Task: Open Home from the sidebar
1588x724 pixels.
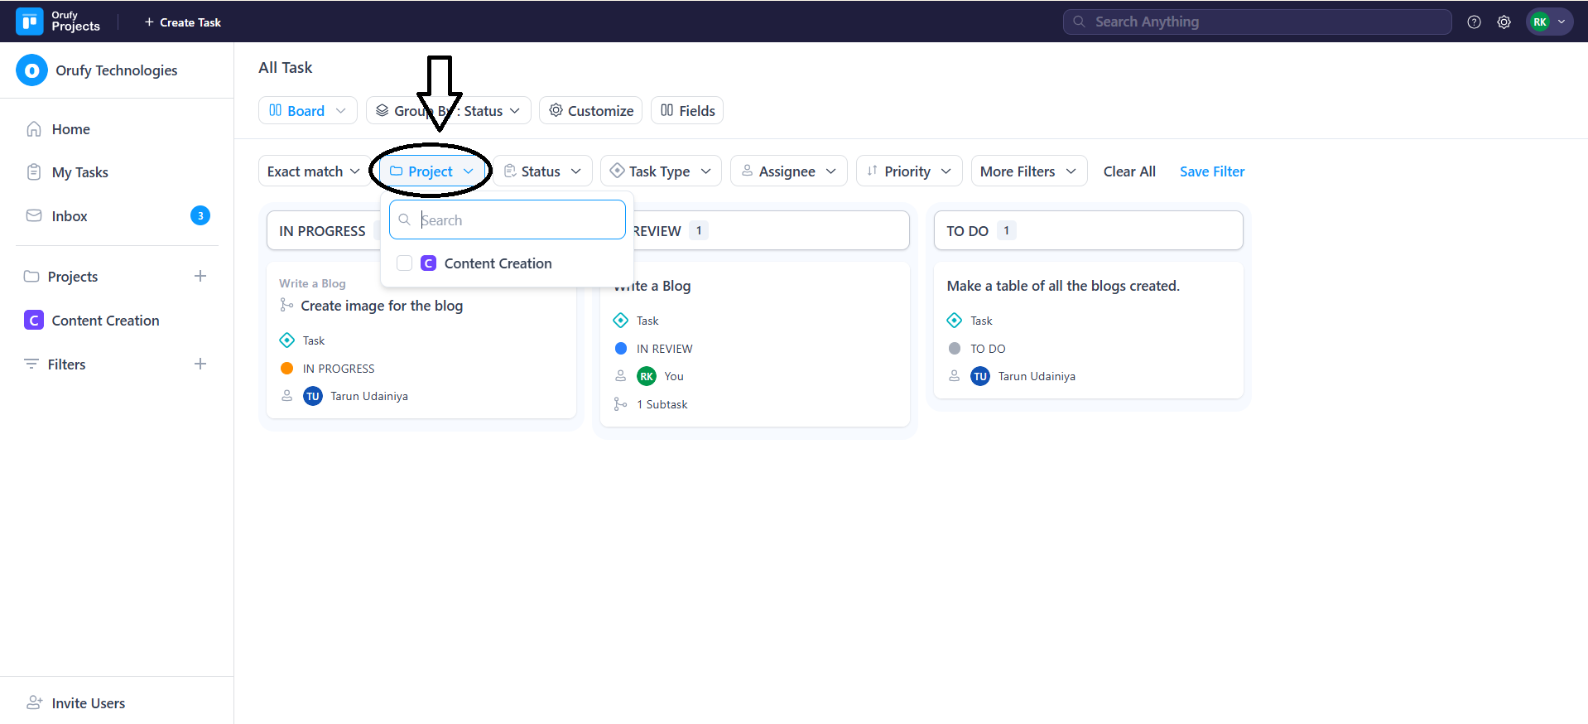Action: 70,129
